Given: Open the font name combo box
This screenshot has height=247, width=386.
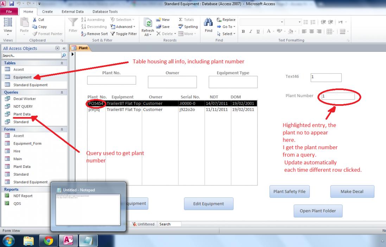Looking at the screenshot, I should pos(262,22).
